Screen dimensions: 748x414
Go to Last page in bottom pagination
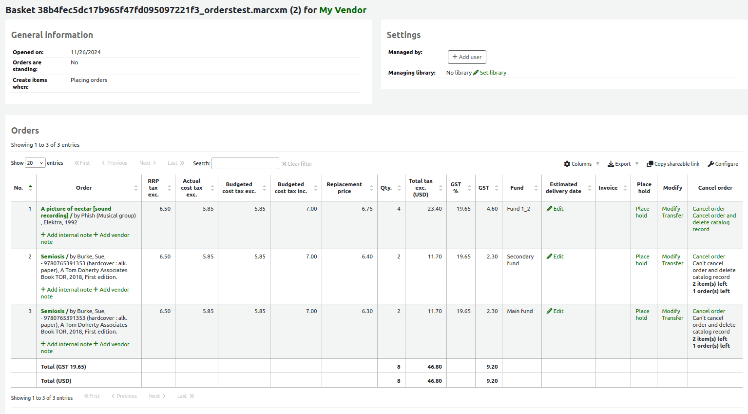(186, 396)
